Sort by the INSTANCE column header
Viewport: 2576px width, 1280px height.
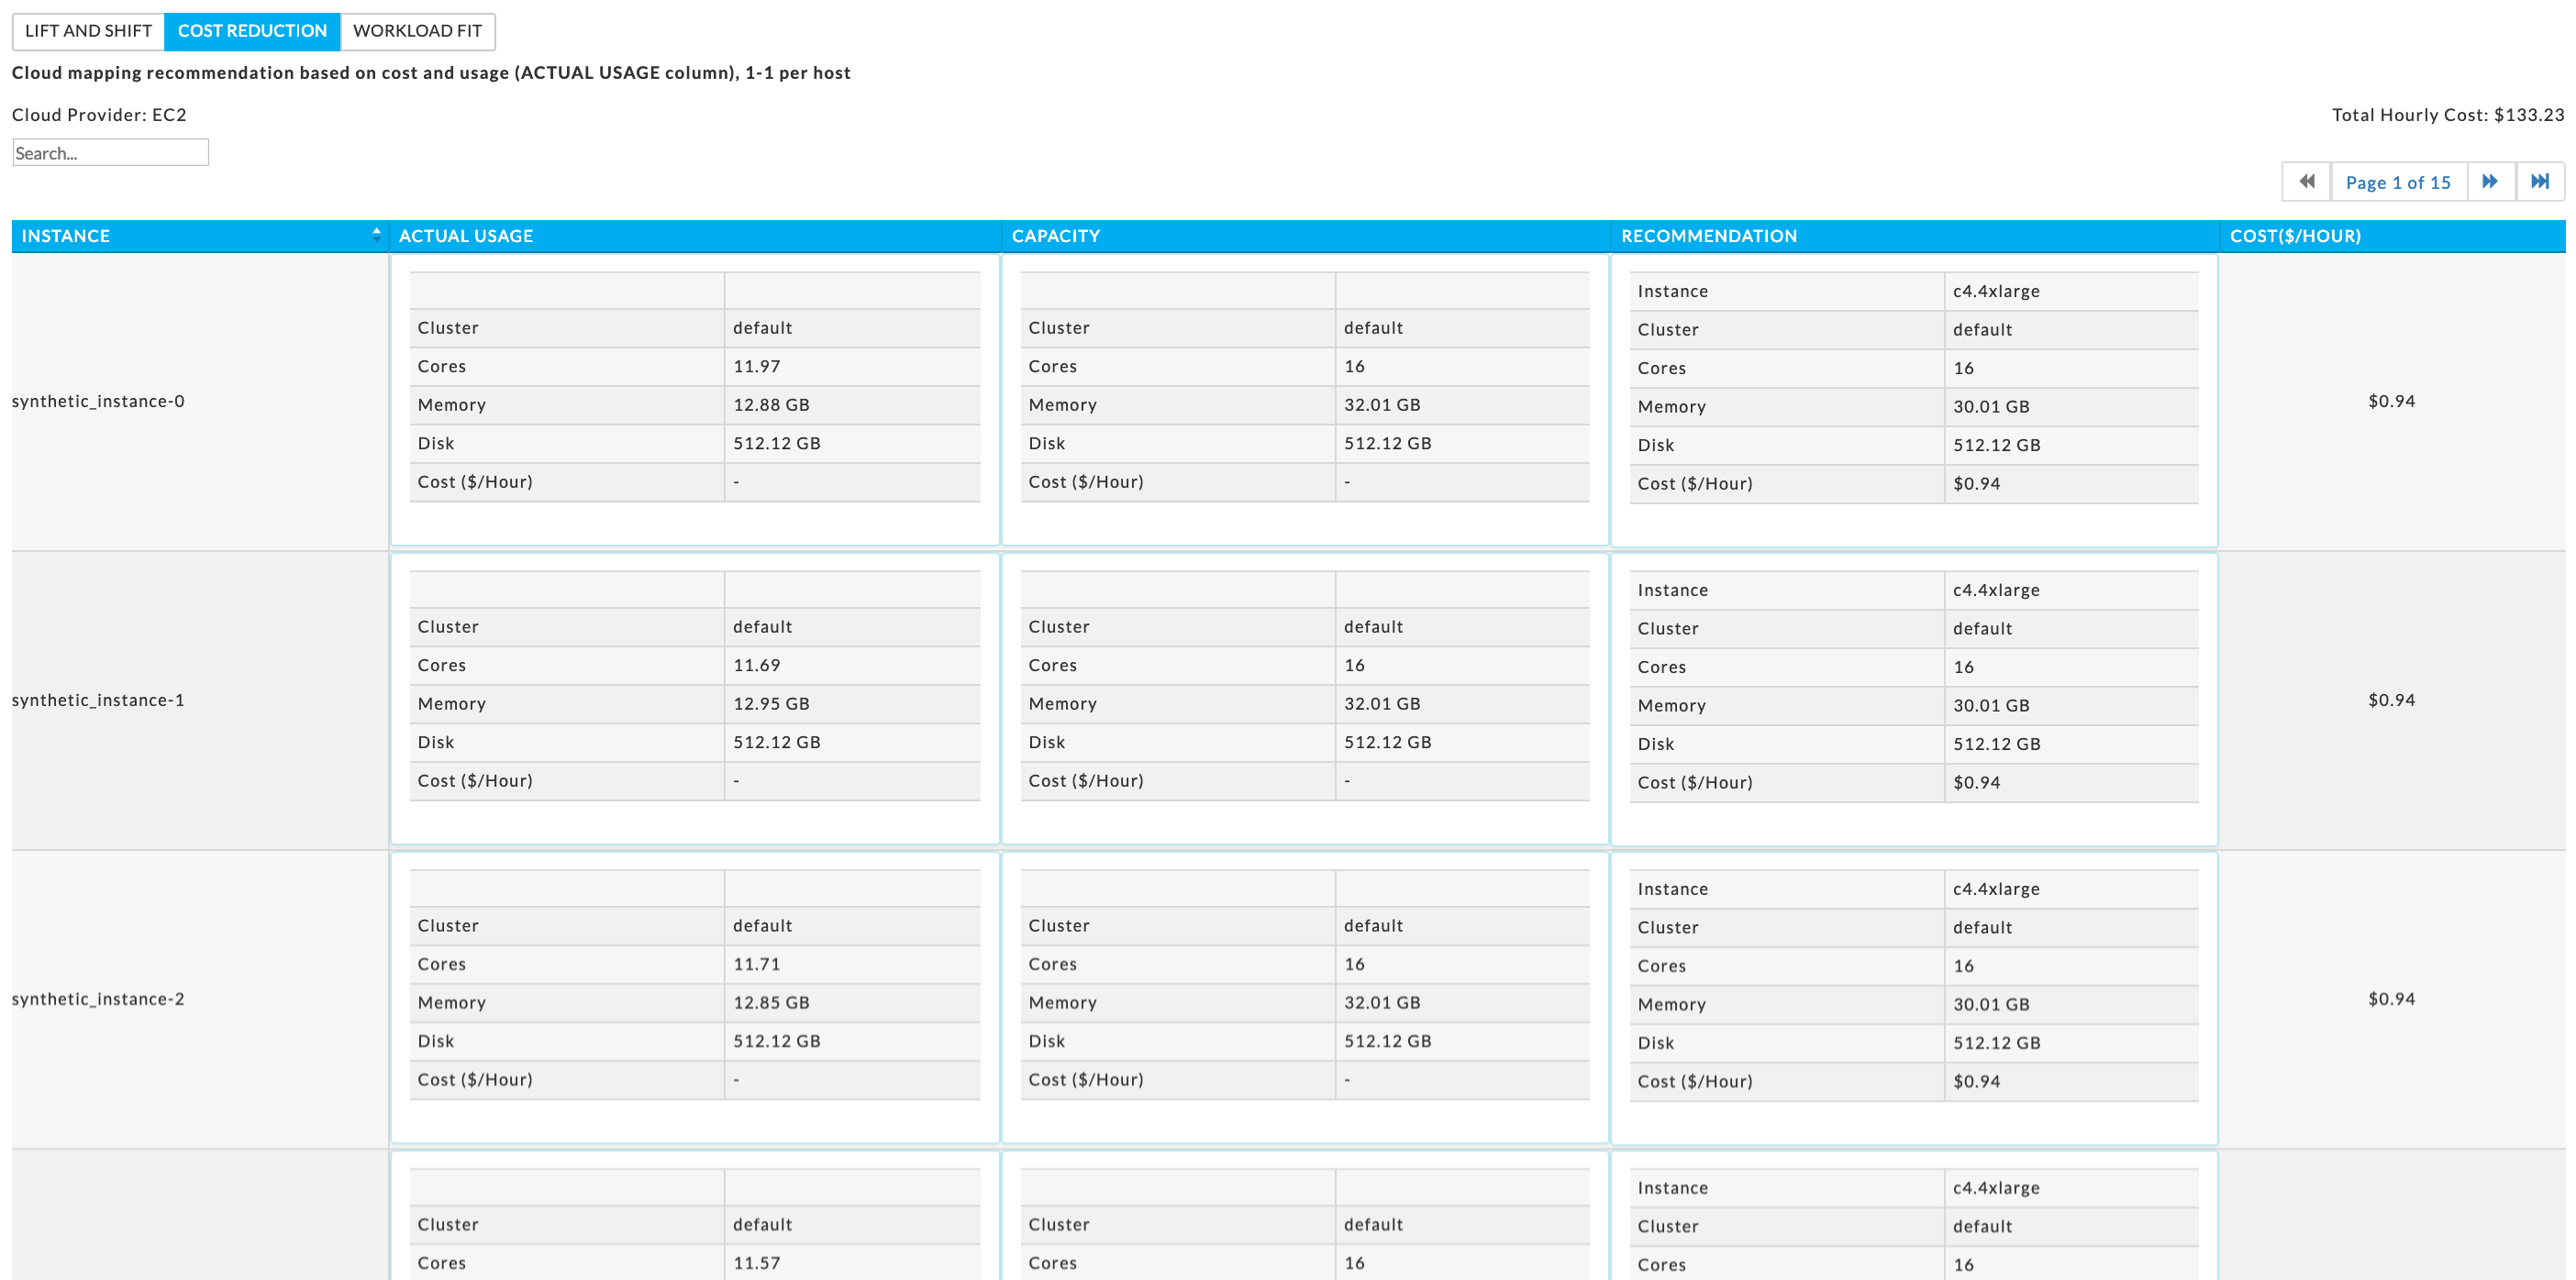coord(66,236)
